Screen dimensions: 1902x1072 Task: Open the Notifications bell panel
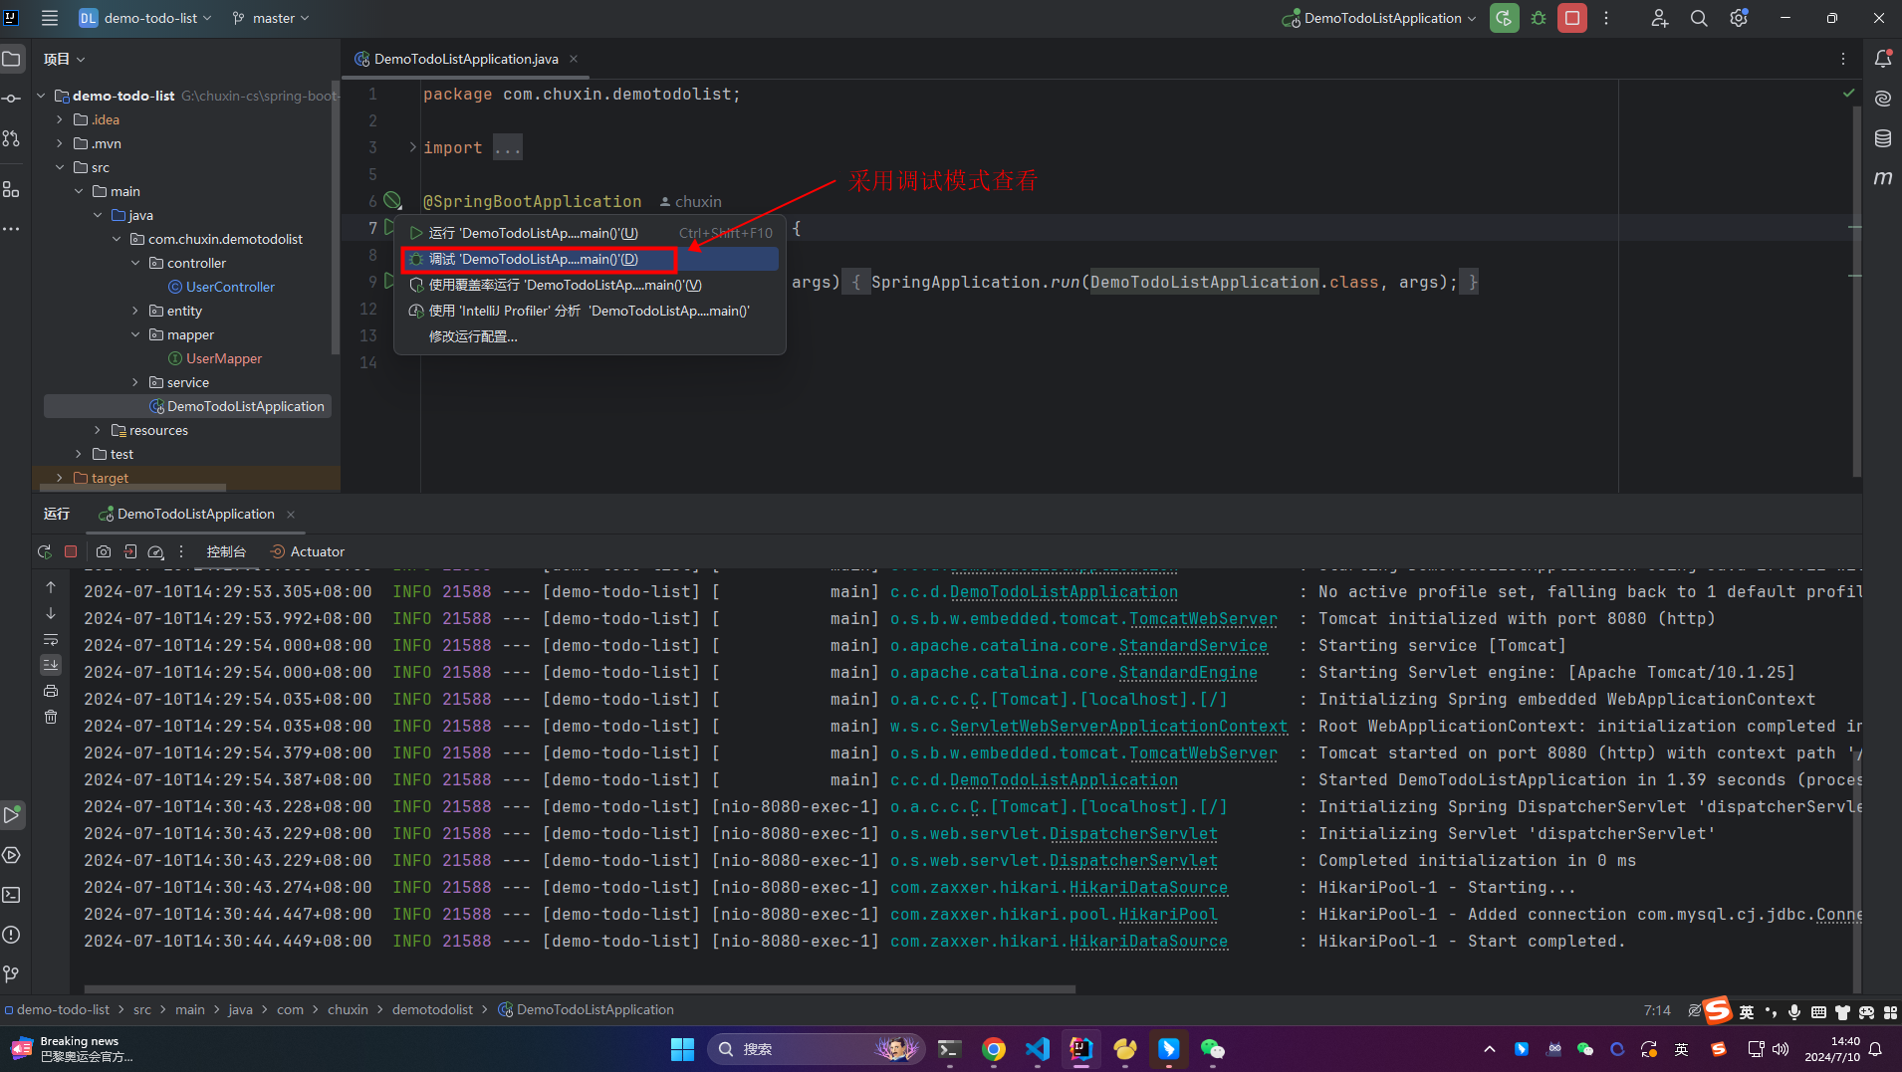click(1883, 59)
